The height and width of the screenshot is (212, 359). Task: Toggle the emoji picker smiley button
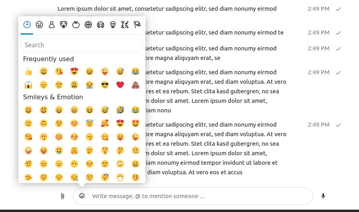(82, 196)
